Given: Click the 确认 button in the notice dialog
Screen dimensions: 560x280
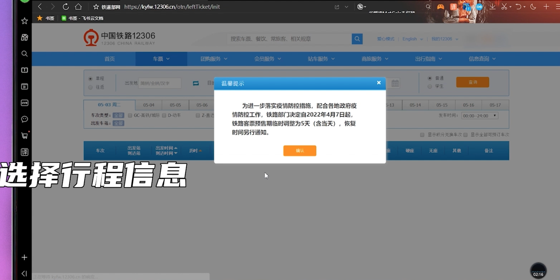Looking at the screenshot, I should [300, 151].
